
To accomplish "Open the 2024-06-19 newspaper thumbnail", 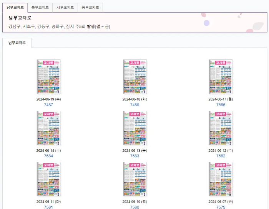I will pyautogui.click(x=48, y=77).
